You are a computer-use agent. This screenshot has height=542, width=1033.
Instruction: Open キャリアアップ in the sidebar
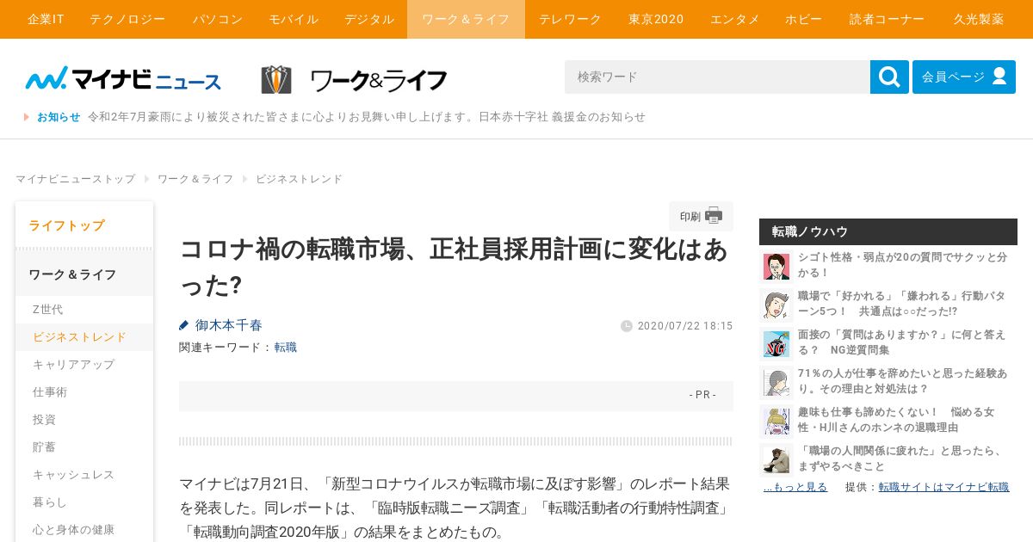[84, 365]
